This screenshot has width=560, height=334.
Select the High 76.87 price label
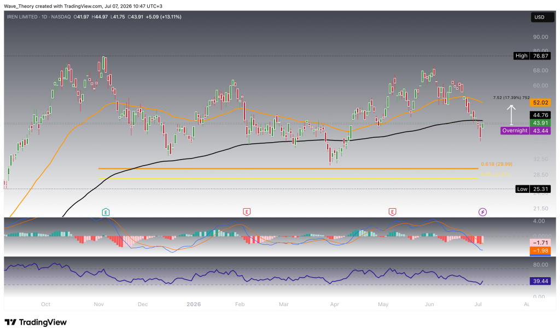532,56
